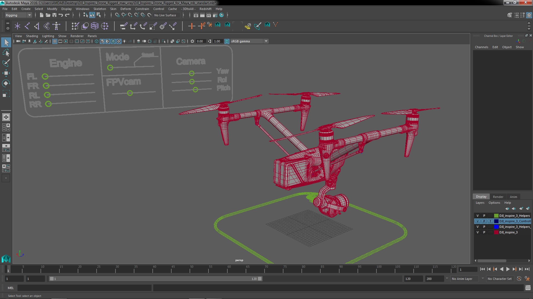Open the Rigging menu set dropdown
The image size is (533, 299).
[18, 15]
